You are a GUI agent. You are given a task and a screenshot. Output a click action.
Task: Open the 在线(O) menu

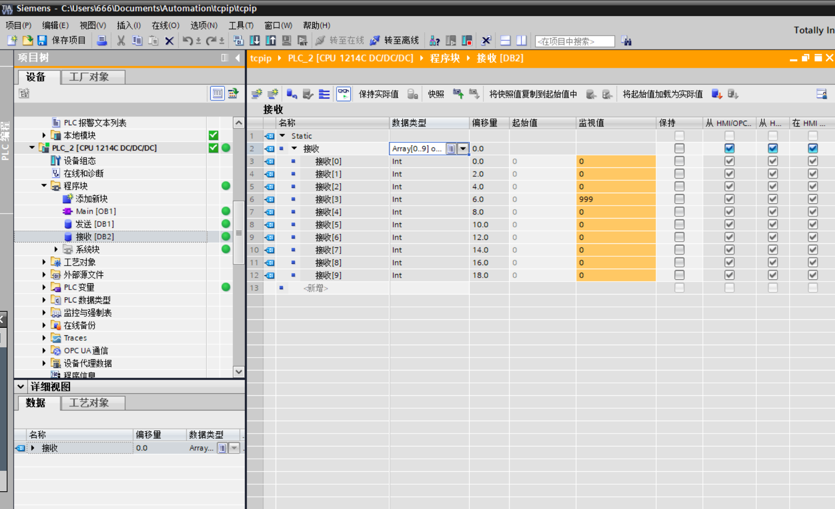click(165, 25)
